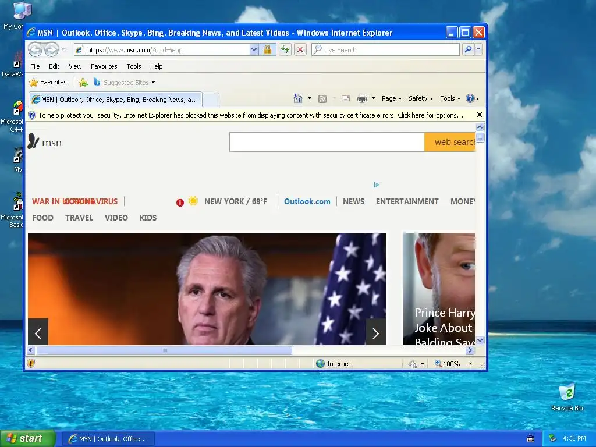The width and height of the screenshot is (596, 447).
Task: Click the Forward navigation arrow
Action: (x=52, y=49)
